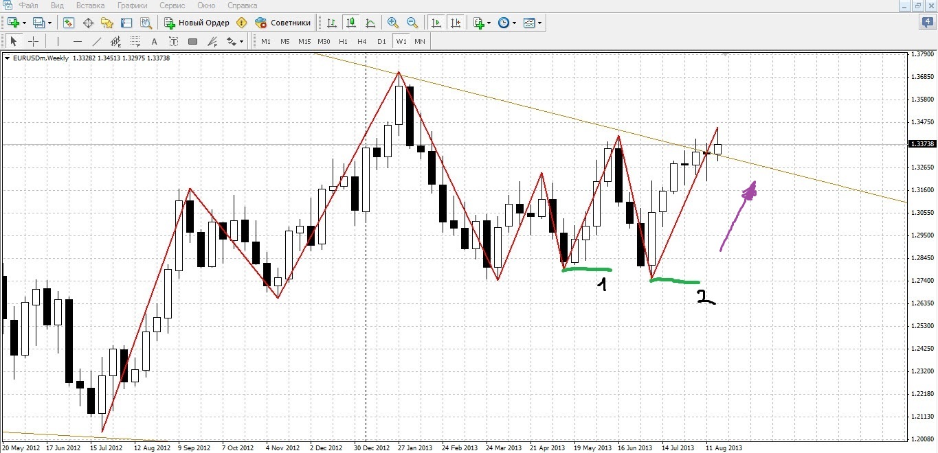Open the Profiles icon
The height and width of the screenshot is (453, 938).
click(38, 23)
